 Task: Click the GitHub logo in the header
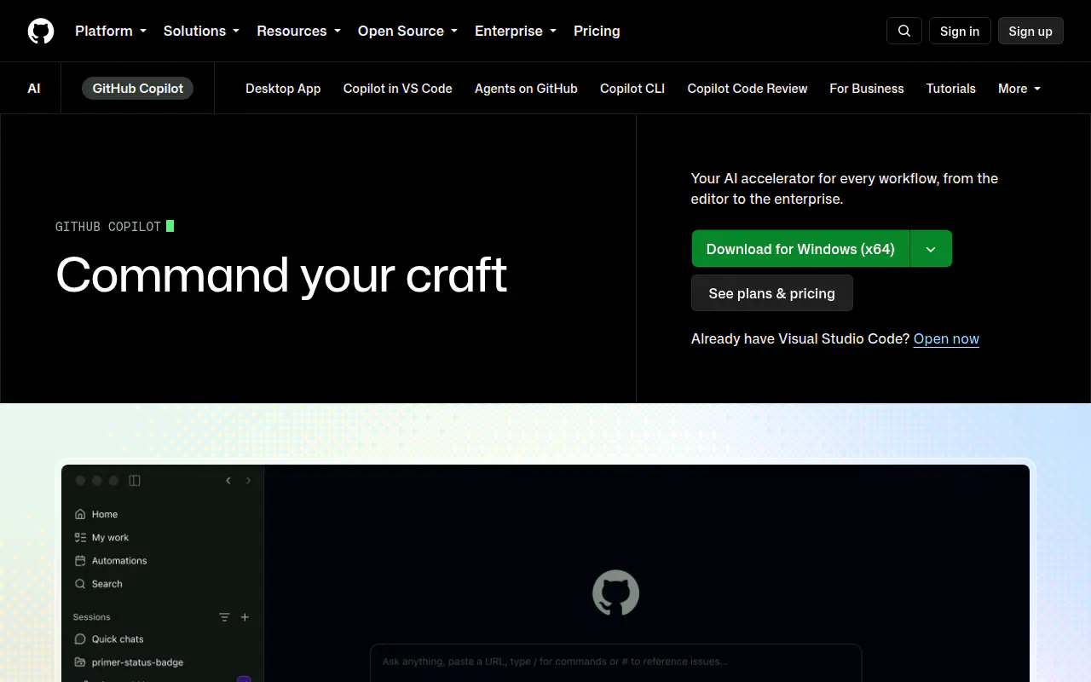coord(41,31)
